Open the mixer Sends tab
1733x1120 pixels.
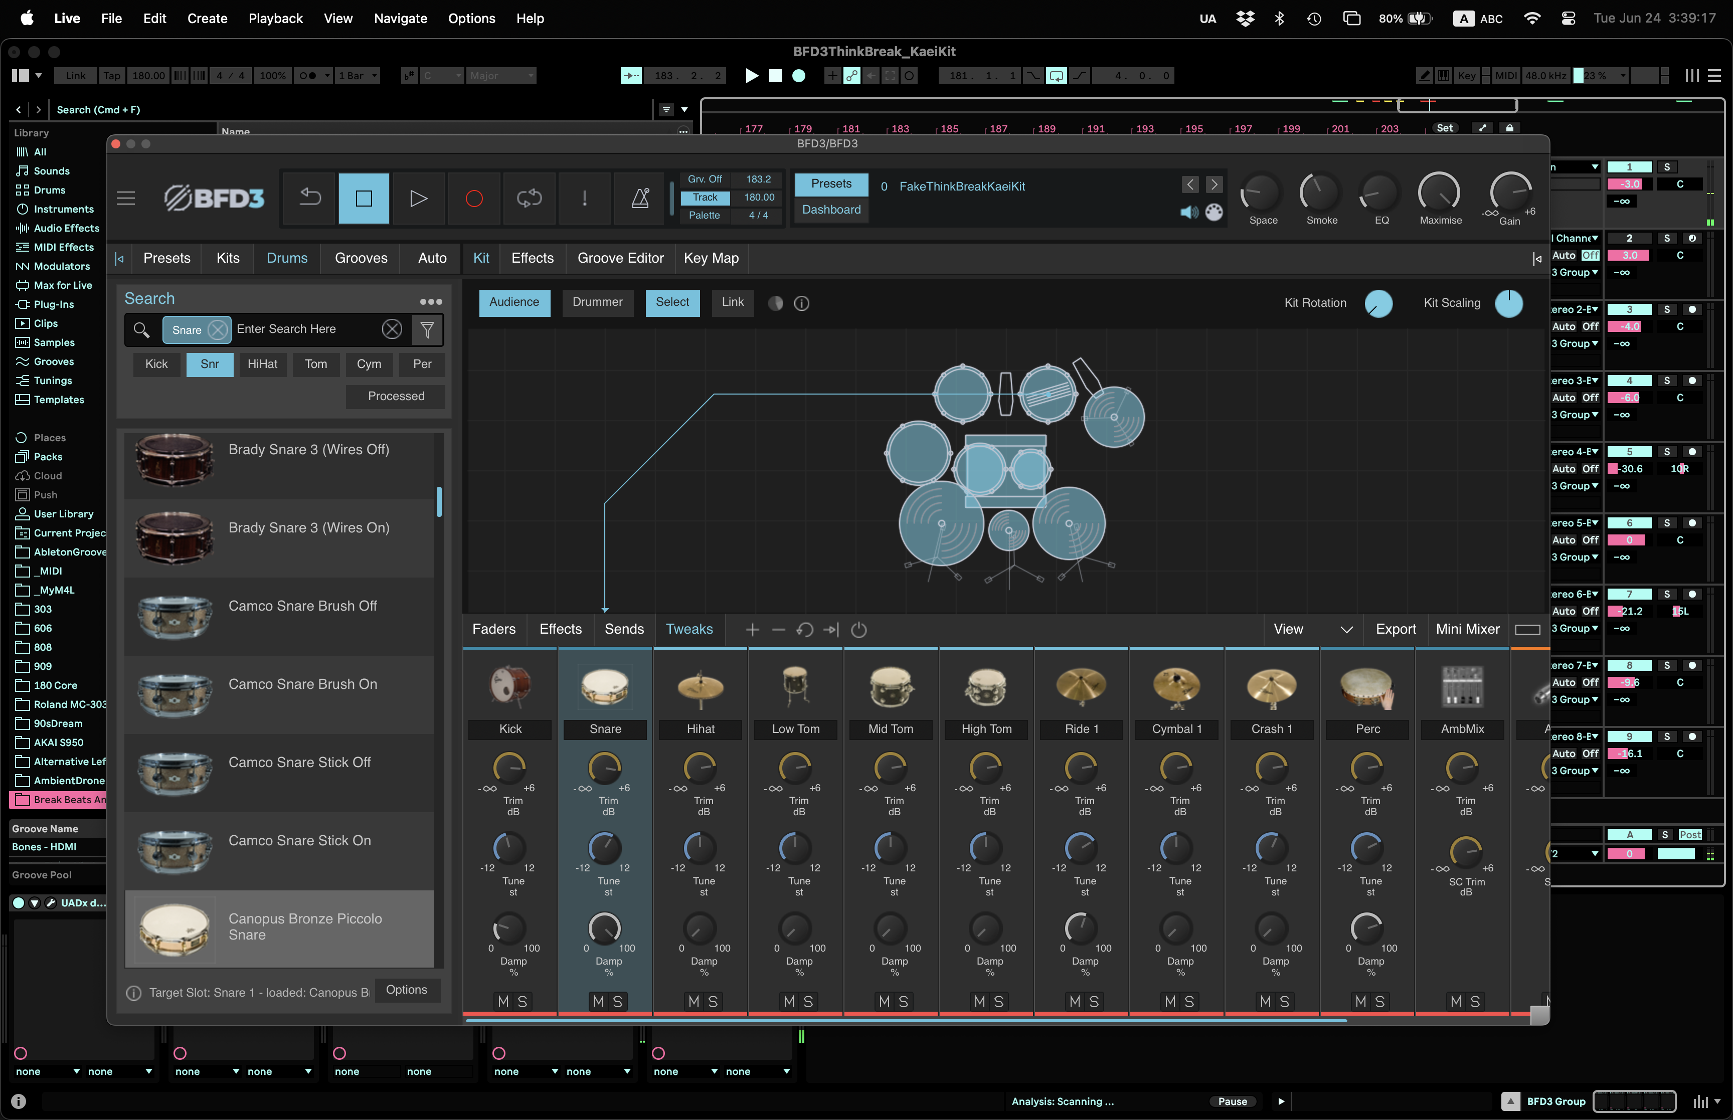(x=624, y=630)
